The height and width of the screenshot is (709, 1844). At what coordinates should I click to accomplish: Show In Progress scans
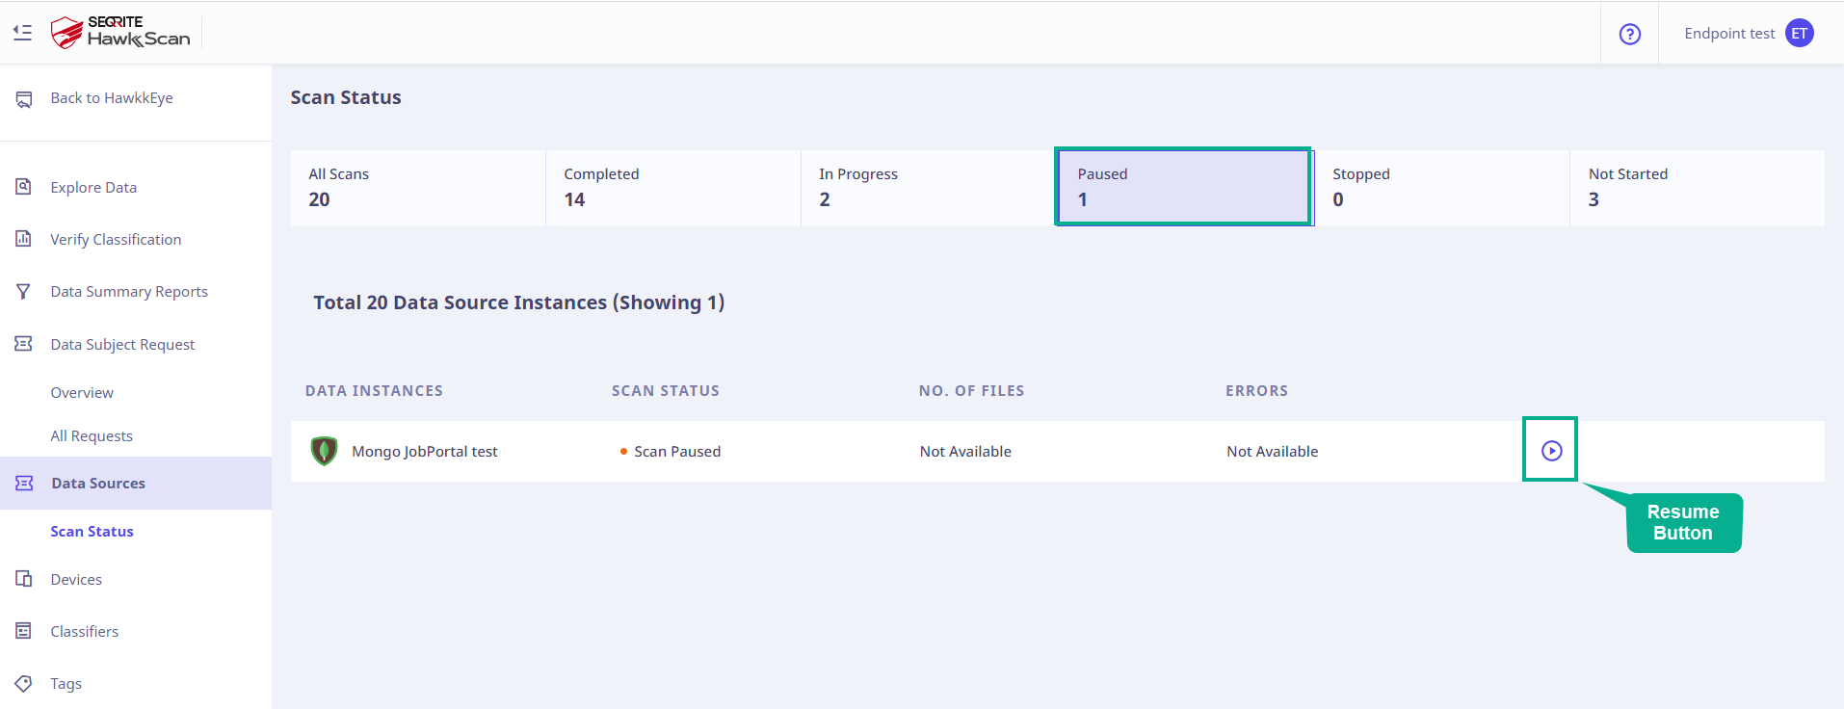tap(929, 188)
